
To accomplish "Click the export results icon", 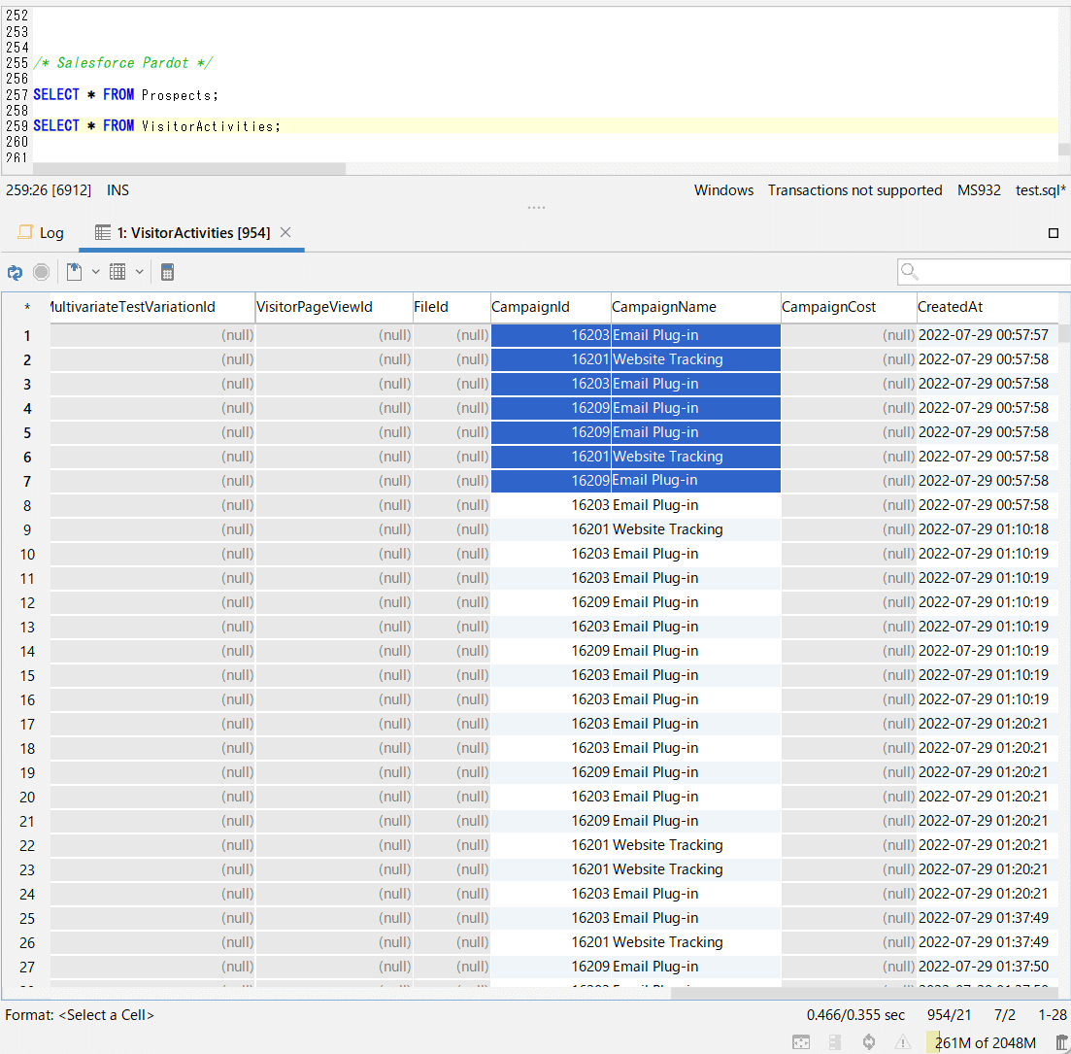I will point(74,272).
